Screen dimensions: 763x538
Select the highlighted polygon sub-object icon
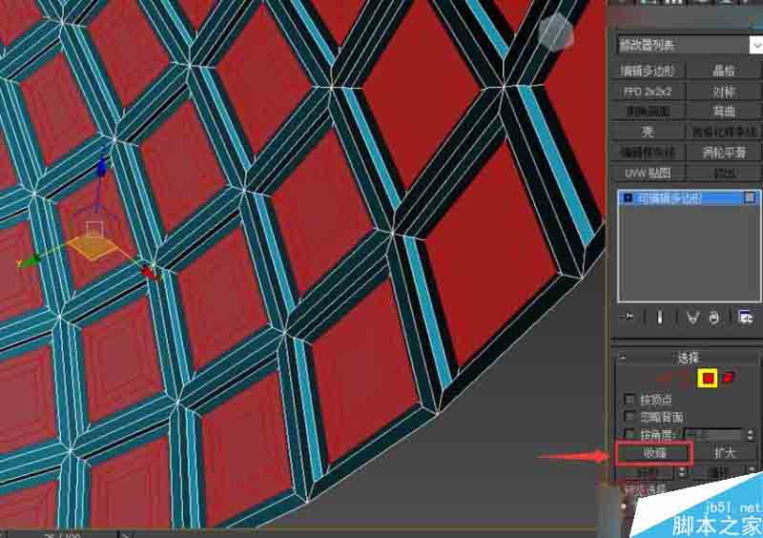pos(708,378)
